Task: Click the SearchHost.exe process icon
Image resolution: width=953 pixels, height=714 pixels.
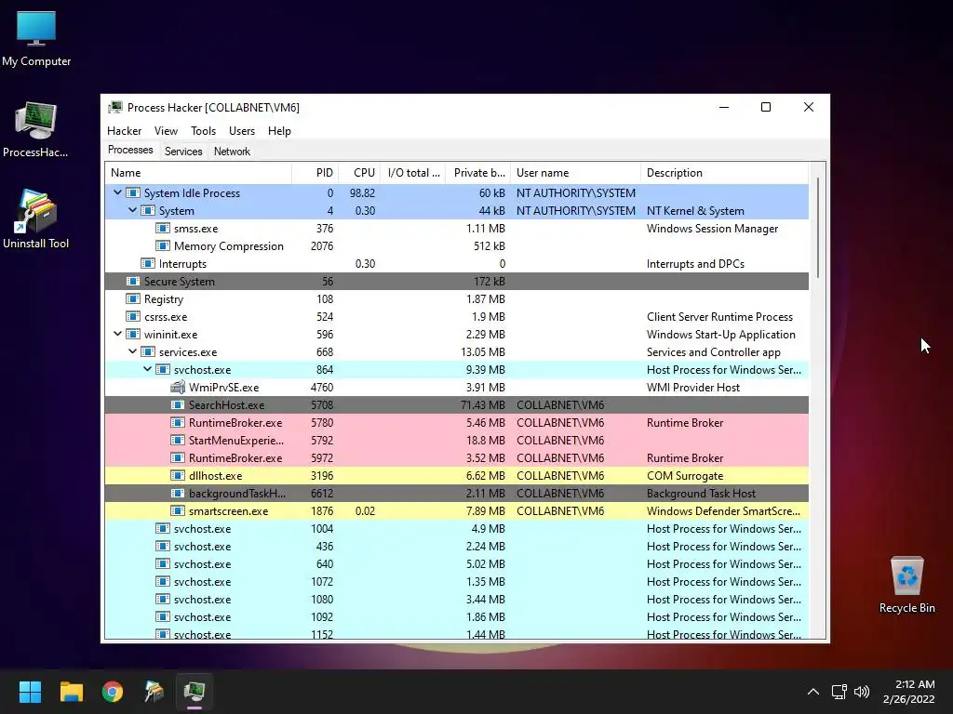Action: pyautogui.click(x=178, y=405)
